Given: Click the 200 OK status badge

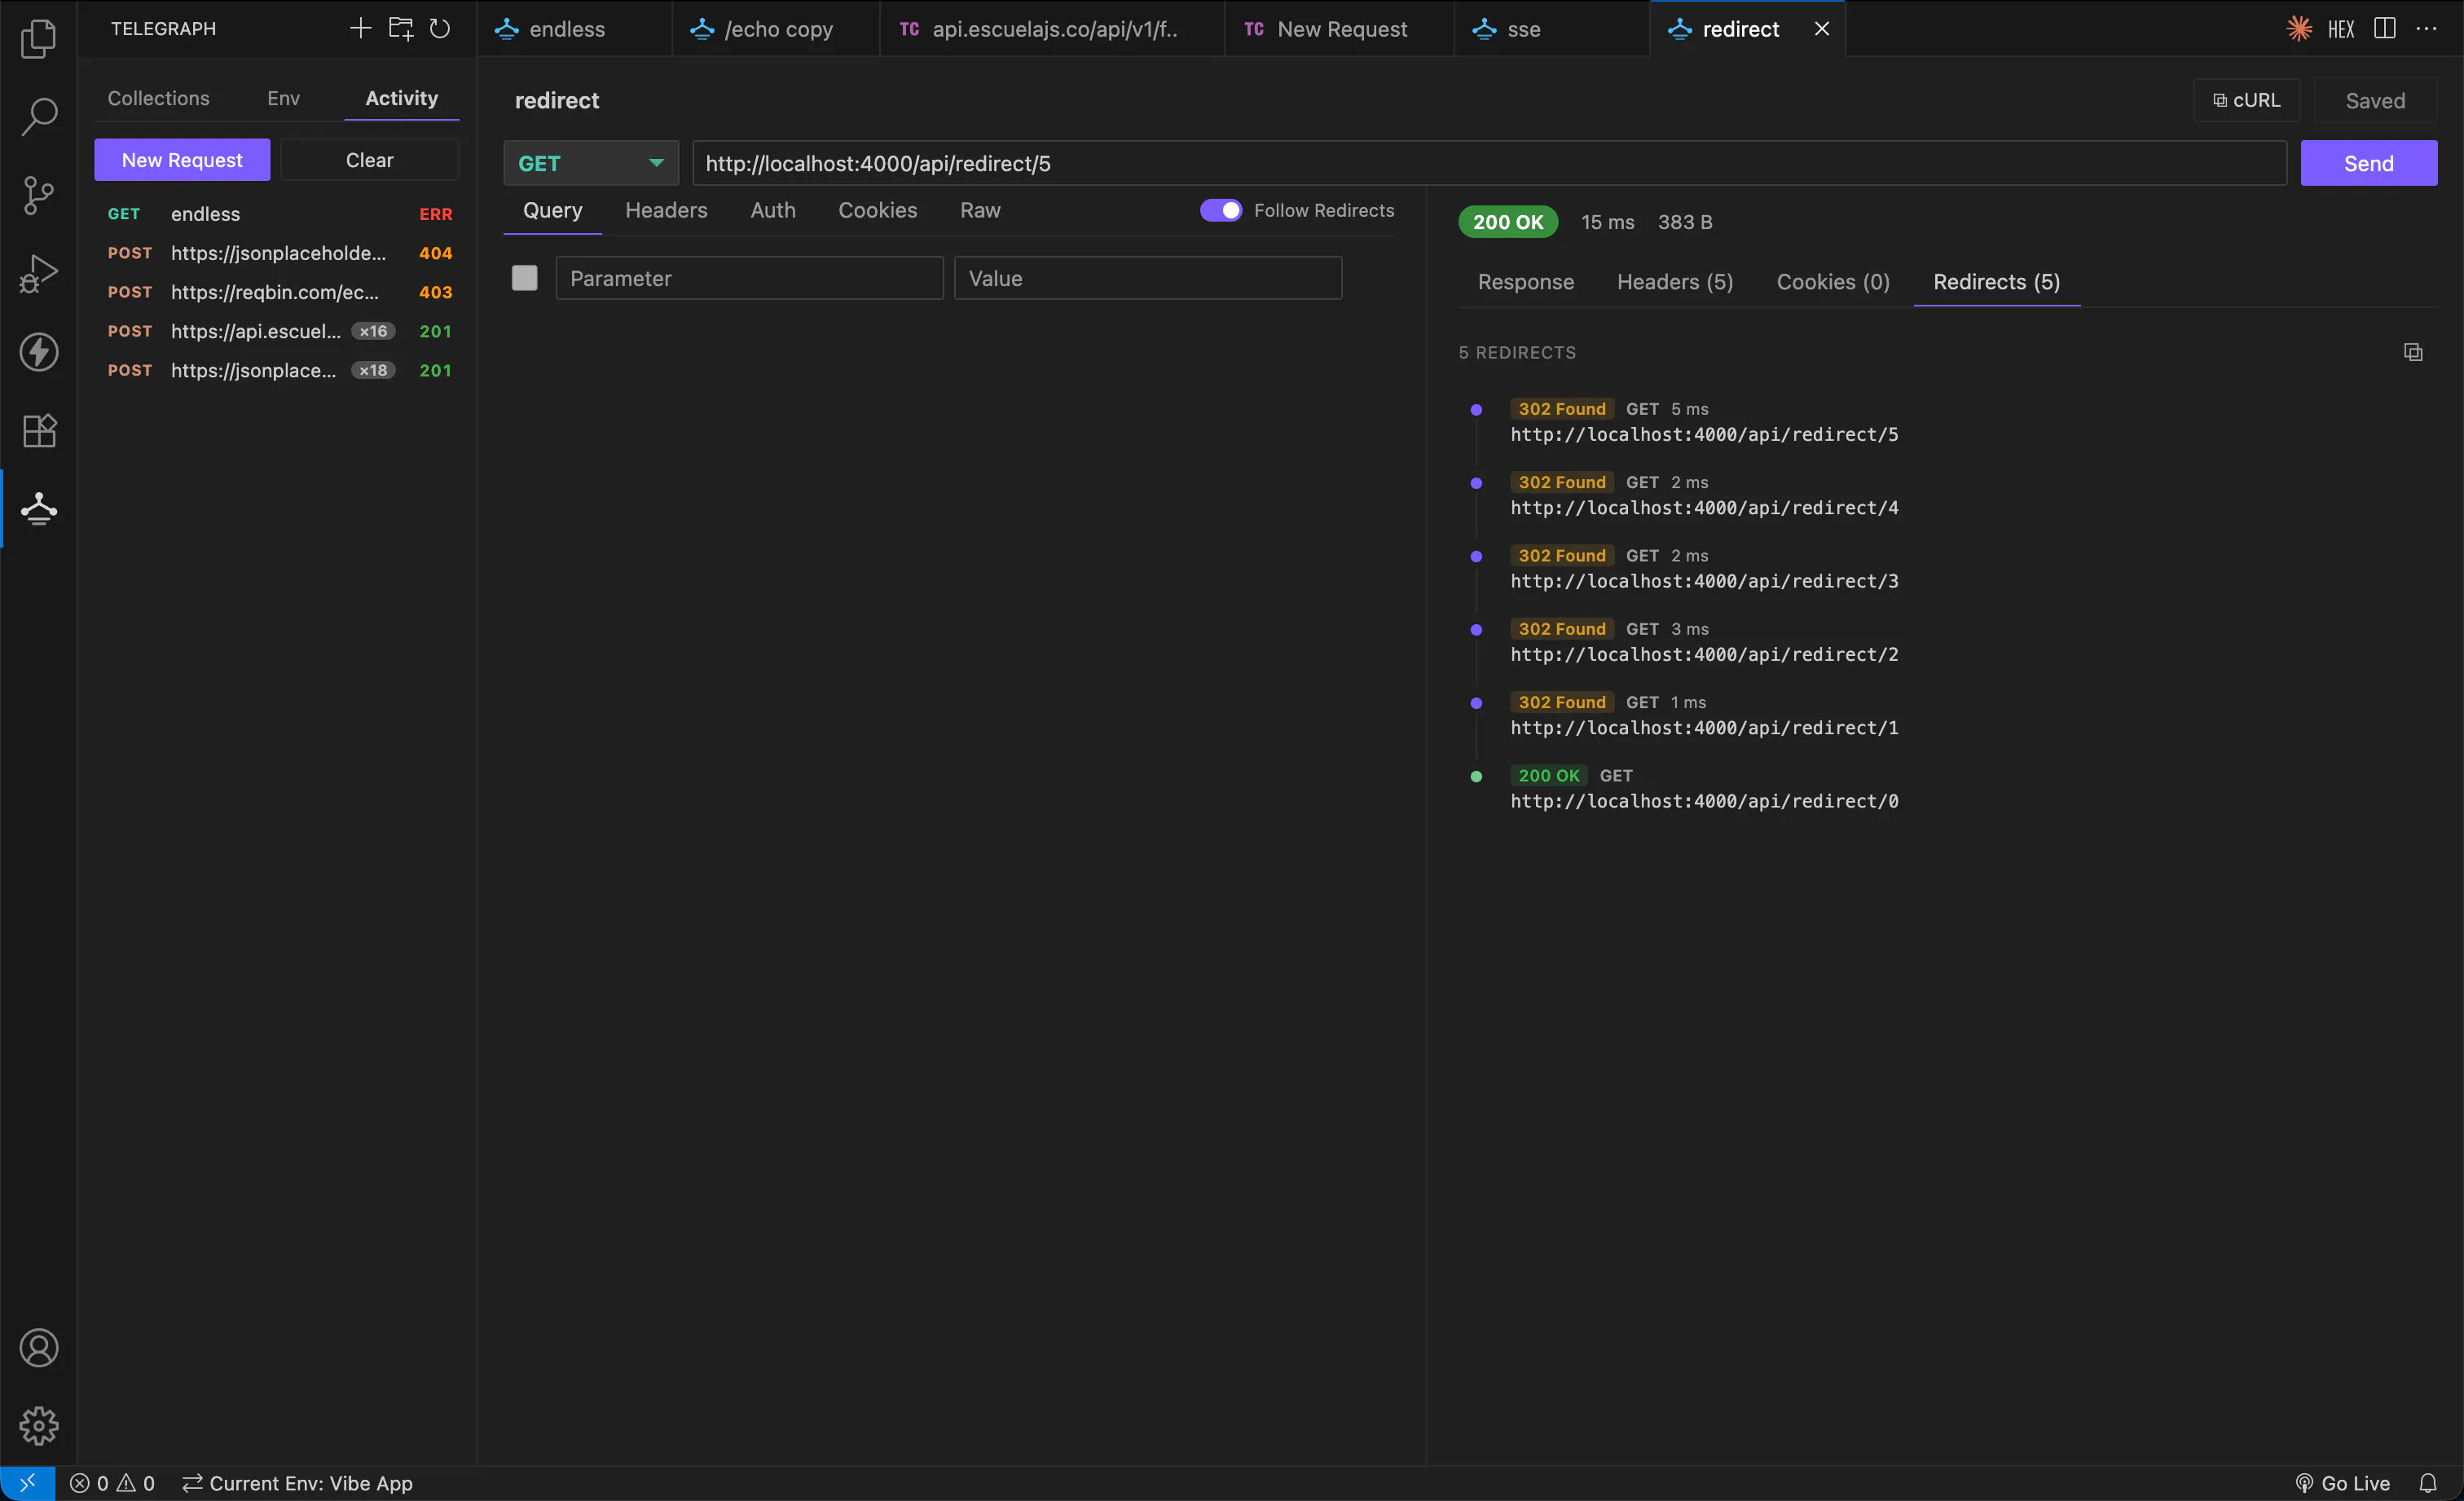Looking at the screenshot, I should (x=1507, y=222).
